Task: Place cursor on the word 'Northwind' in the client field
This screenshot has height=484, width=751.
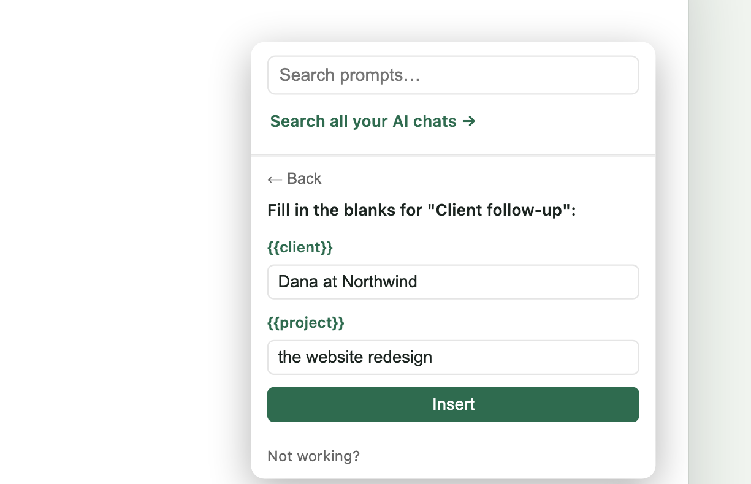Action: point(379,282)
